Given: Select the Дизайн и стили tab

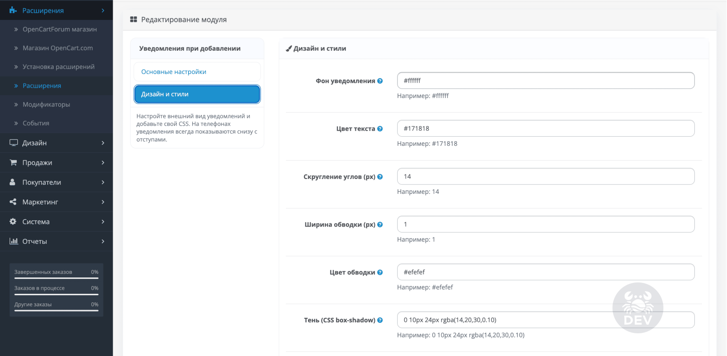Looking at the screenshot, I should click(197, 94).
